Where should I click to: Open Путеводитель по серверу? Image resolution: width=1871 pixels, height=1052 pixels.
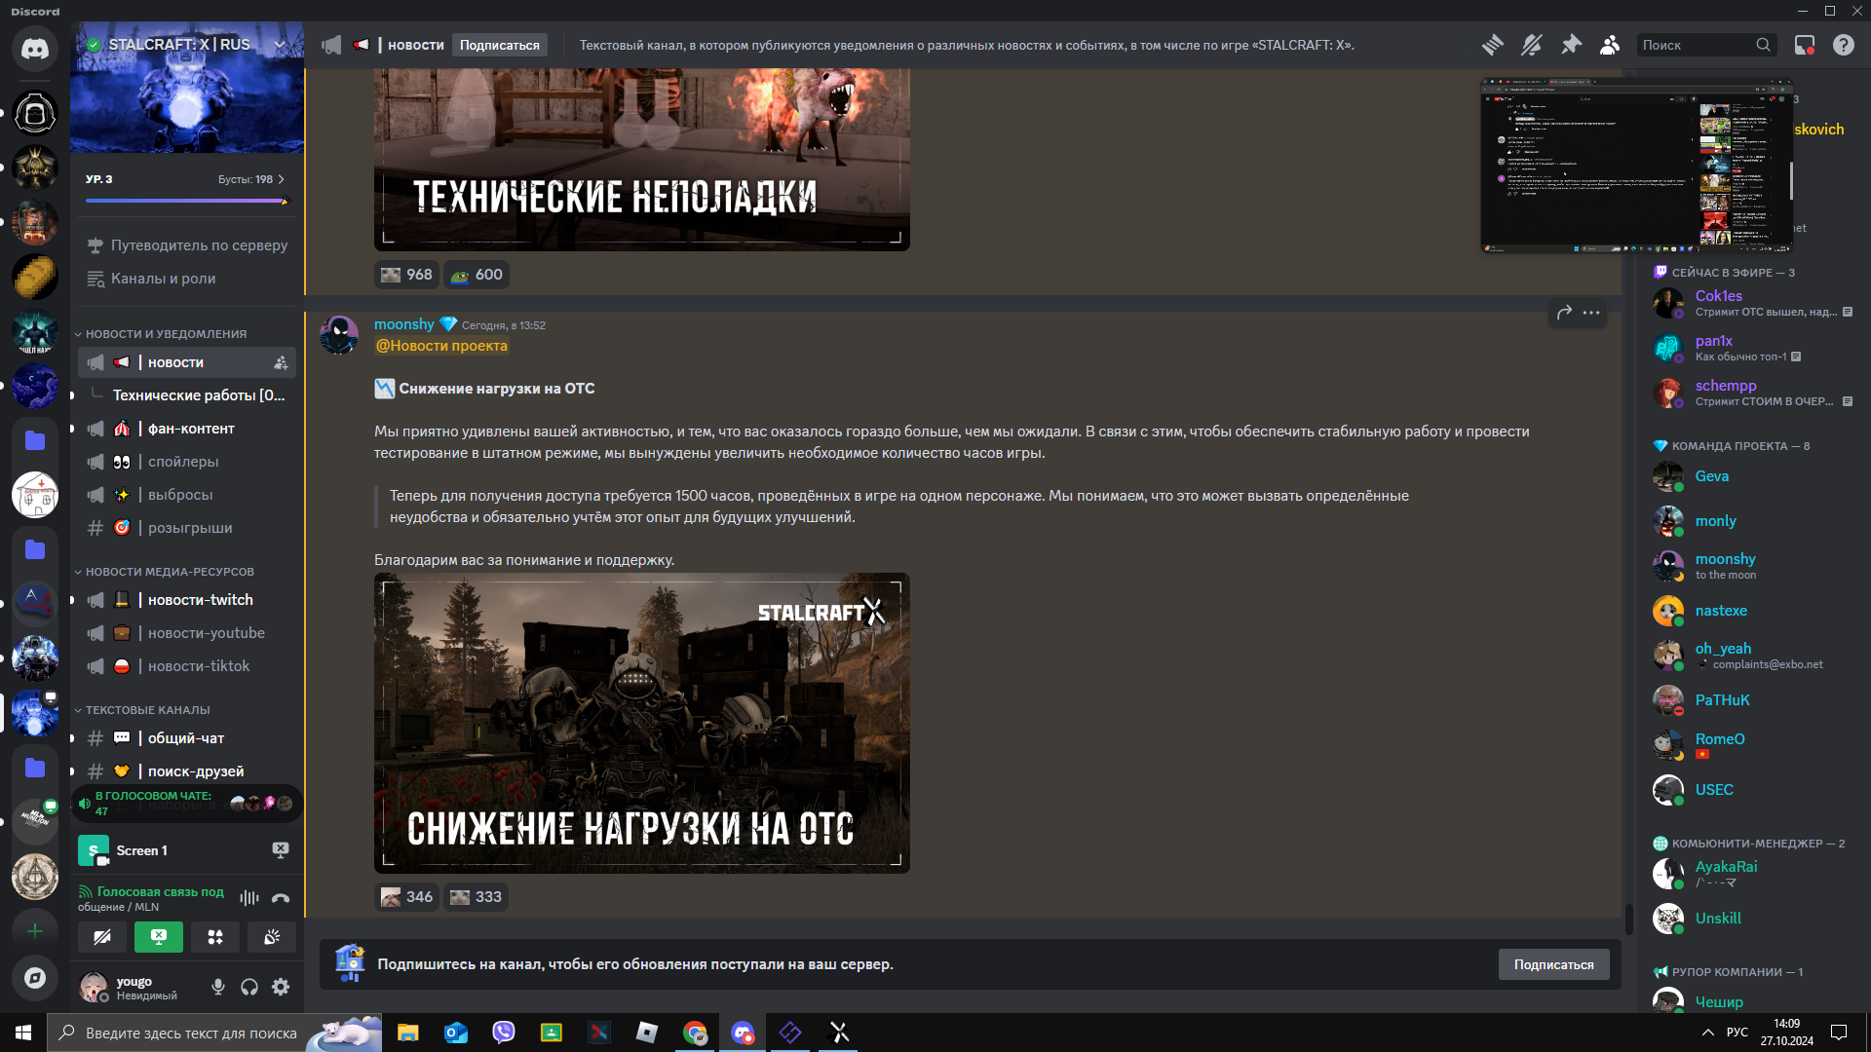pos(187,245)
